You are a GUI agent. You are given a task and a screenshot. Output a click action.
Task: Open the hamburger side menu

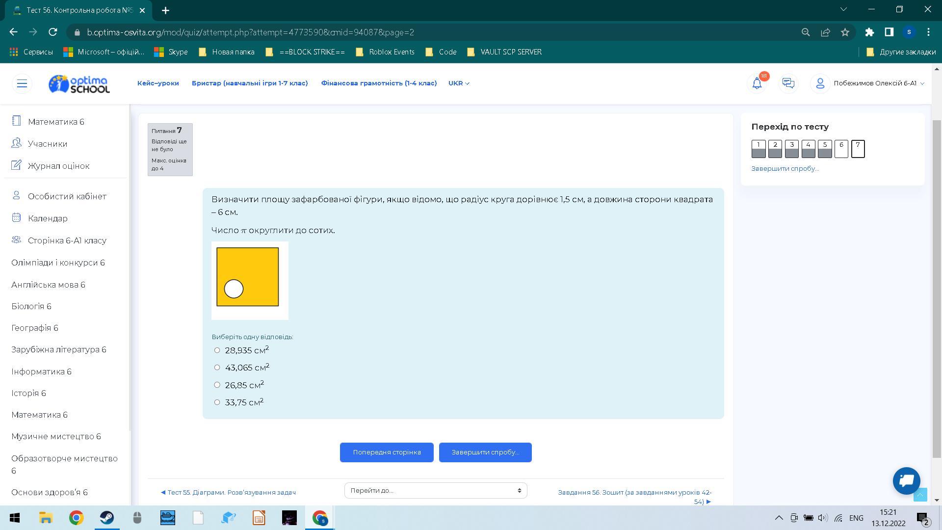pyautogui.click(x=22, y=83)
